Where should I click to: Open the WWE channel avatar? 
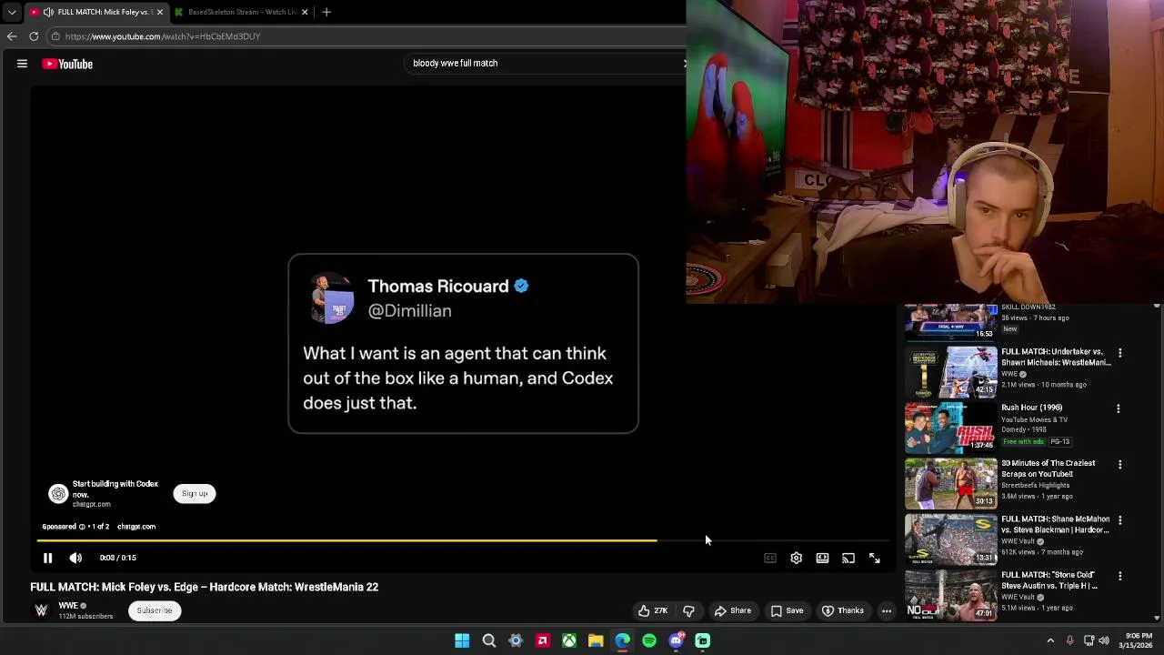tap(41, 610)
